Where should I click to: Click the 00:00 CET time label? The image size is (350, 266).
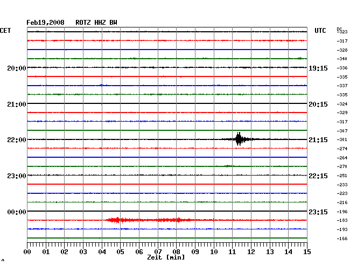(x=17, y=212)
